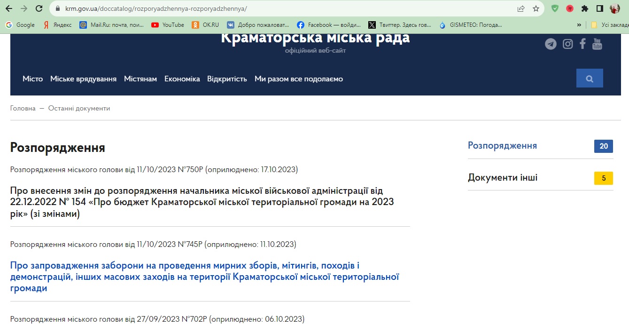Screen dimensions: 629x325
Task: Open the YouTube icon in site header
Action: coord(597,44)
